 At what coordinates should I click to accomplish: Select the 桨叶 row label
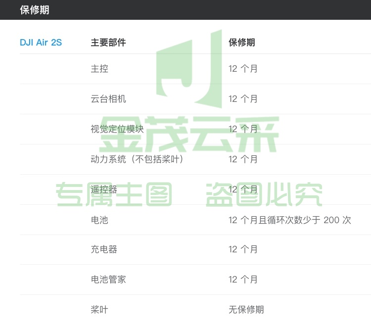[99, 310]
